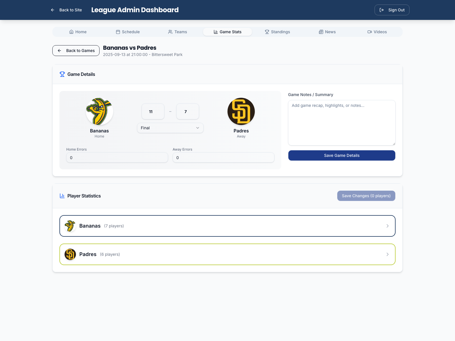Click the Back to Games button
Screen dimensions: 455x341
pyautogui.click(x=76, y=51)
